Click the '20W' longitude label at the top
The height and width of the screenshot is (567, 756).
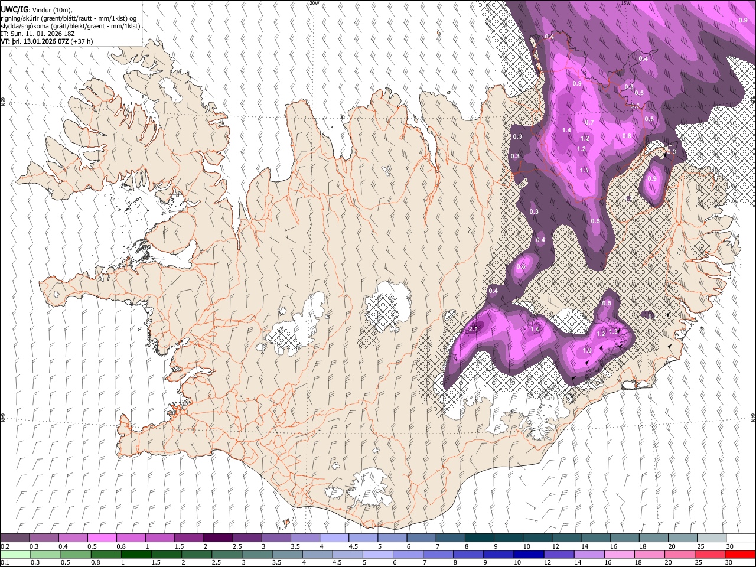314,3
